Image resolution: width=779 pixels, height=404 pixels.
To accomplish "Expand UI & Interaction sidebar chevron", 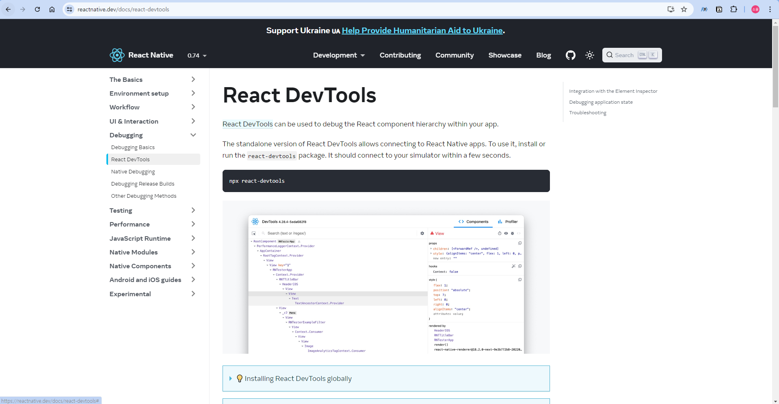I will tap(193, 121).
